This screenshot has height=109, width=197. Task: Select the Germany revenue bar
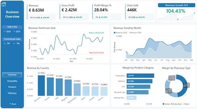tap(41, 85)
